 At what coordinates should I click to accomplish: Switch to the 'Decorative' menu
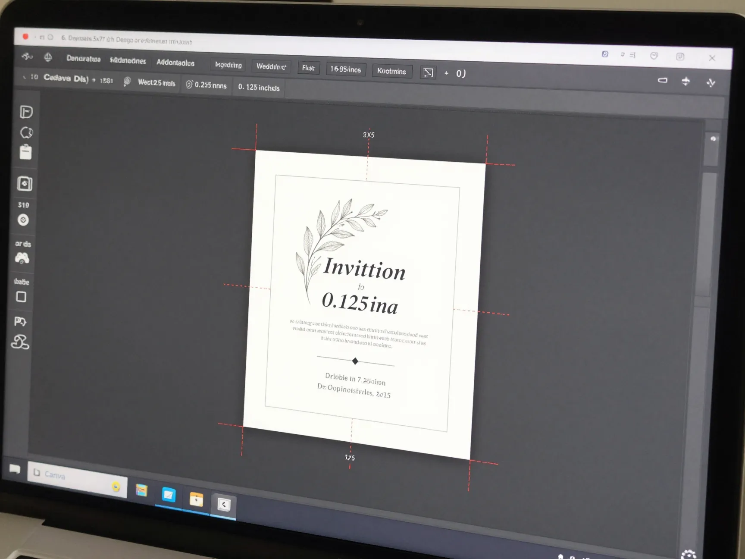(x=84, y=59)
